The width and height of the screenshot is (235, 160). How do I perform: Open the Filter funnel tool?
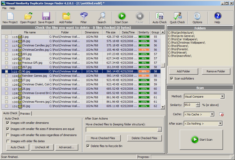[x=84, y=16]
